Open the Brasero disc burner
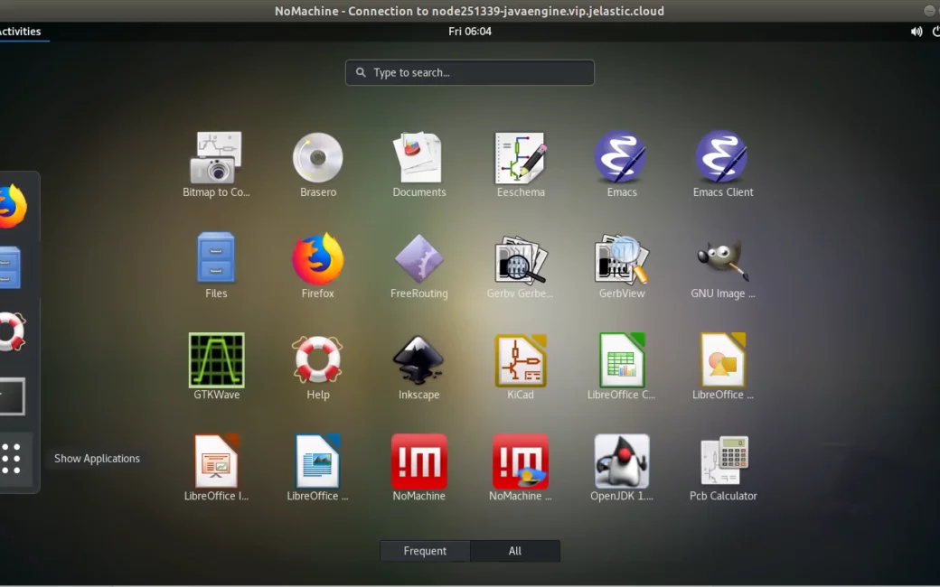This screenshot has width=940, height=587. pyautogui.click(x=318, y=158)
